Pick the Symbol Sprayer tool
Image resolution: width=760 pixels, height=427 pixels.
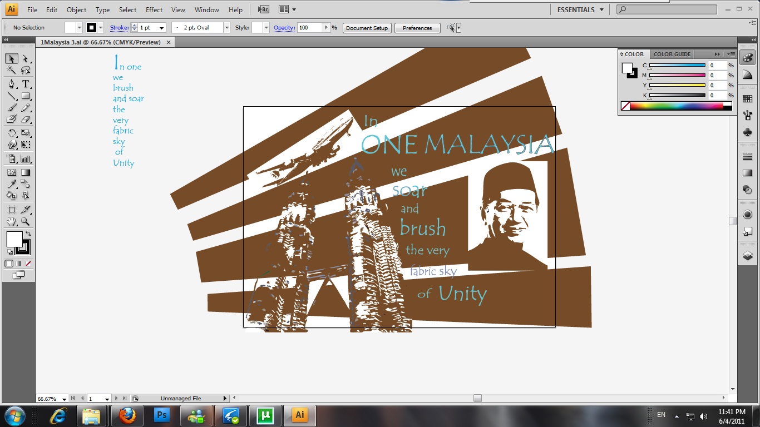click(x=12, y=158)
